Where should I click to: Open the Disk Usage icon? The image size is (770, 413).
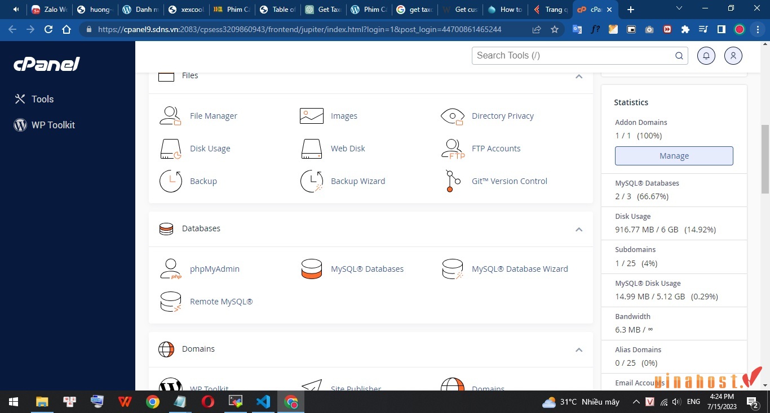[170, 149]
